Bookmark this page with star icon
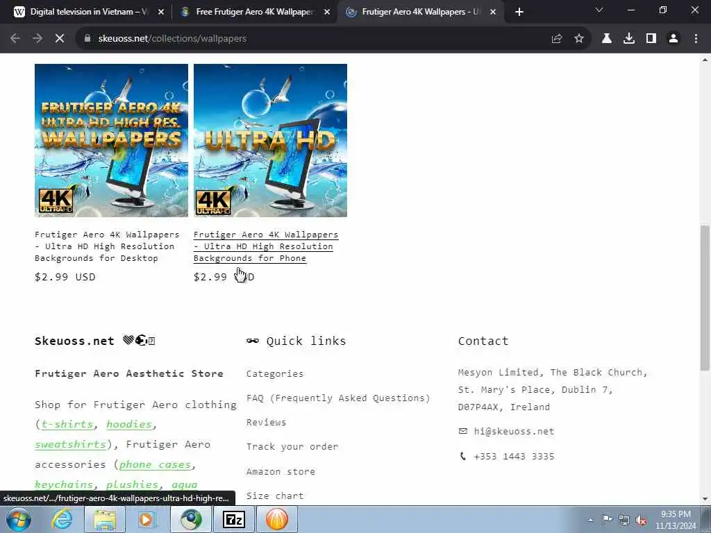 coord(579,39)
